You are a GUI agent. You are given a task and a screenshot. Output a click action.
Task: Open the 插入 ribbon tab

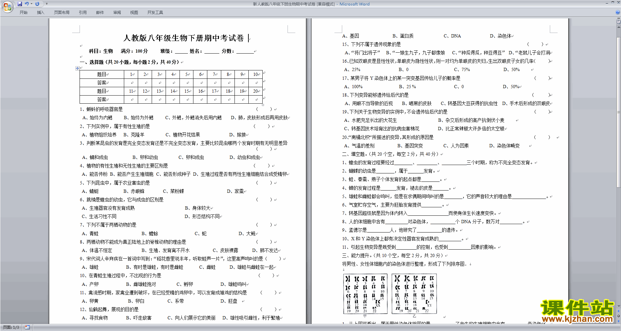[40, 12]
